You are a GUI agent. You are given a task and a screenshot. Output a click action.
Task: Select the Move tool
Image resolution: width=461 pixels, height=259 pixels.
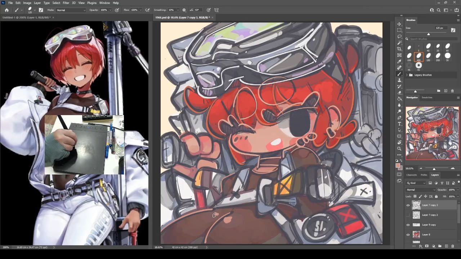(x=399, y=24)
